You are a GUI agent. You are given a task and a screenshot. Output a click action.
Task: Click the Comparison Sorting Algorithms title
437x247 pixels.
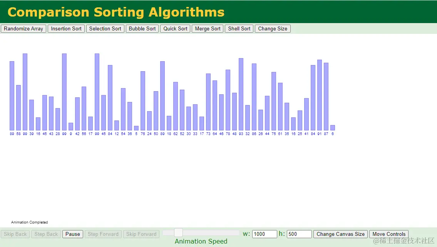[116, 12]
